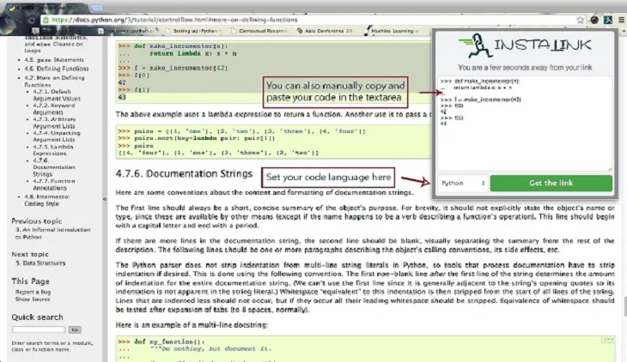Open 4.7.1. Default Argument Values link

[x=57, y=95]
